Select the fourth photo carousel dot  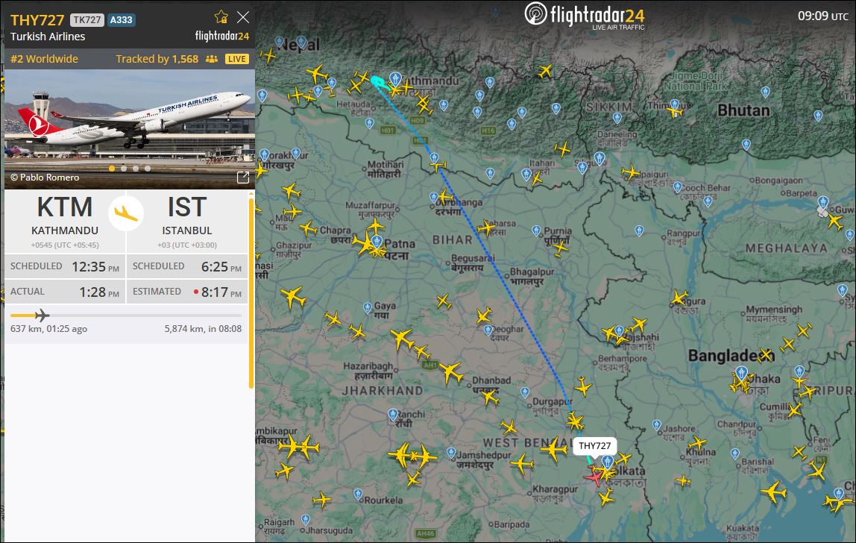click(148, 169)
